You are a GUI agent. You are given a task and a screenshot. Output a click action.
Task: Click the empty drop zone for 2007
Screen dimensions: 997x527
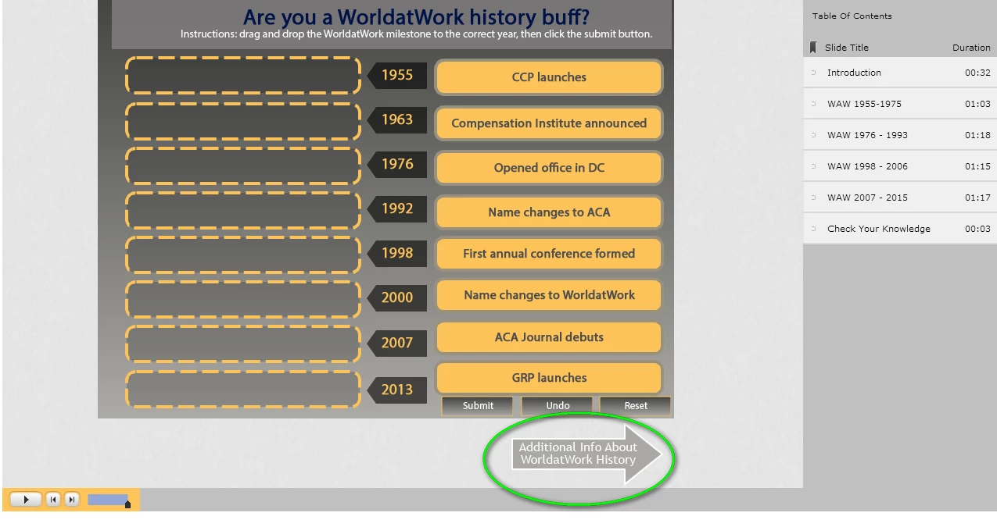tap(242, 344)
